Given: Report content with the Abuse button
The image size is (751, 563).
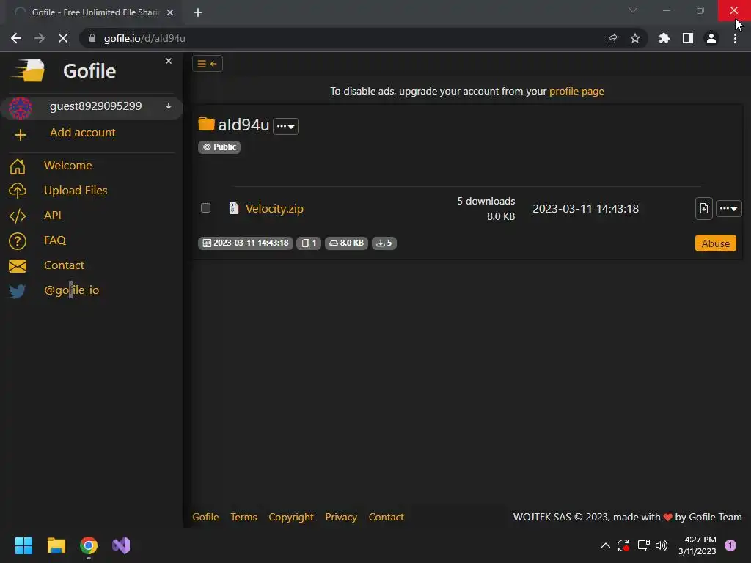Looking at the screenshot, I should pyautogui.click(x=716, y=243).
